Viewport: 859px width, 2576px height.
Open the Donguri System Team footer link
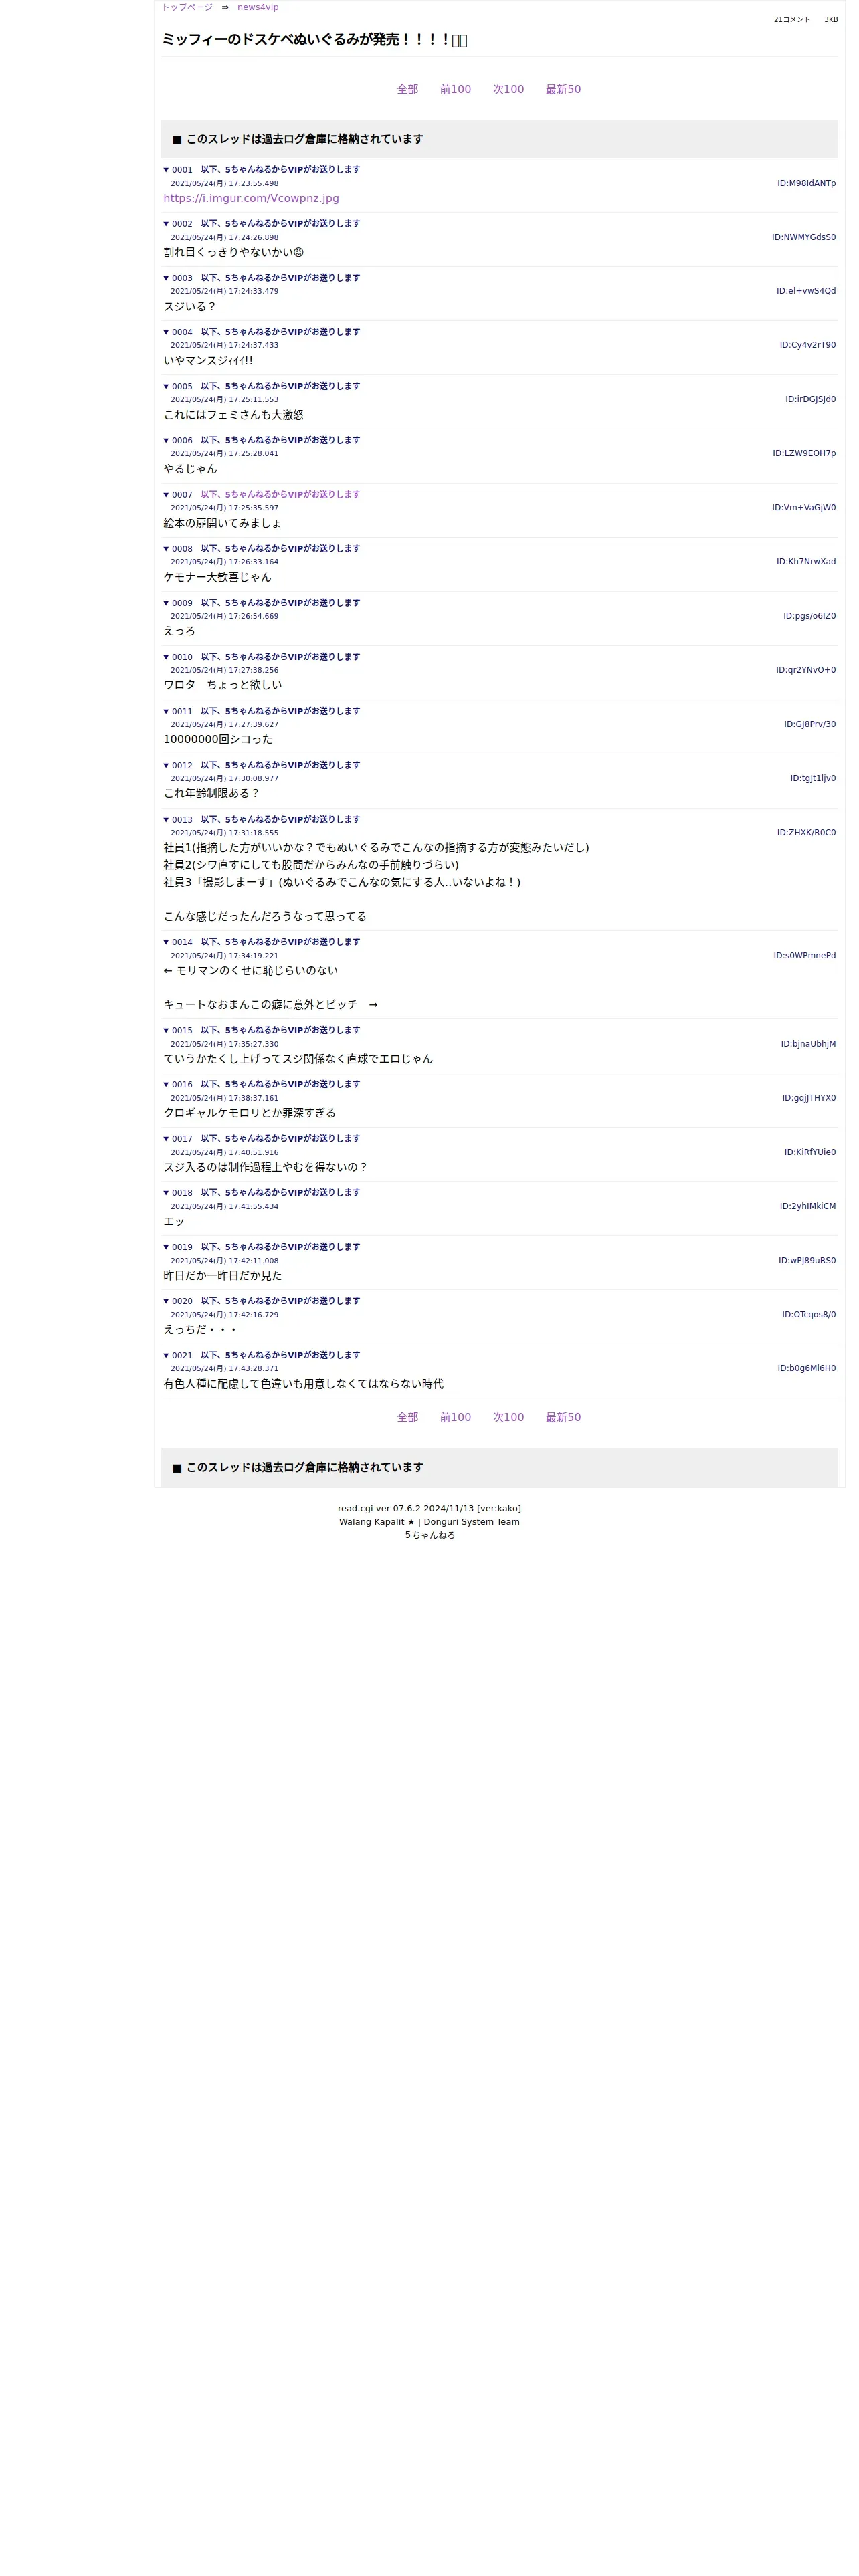(x=471, y=1522)
